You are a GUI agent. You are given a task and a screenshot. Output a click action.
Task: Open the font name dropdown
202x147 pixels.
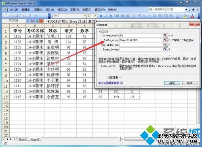(85, 16)
